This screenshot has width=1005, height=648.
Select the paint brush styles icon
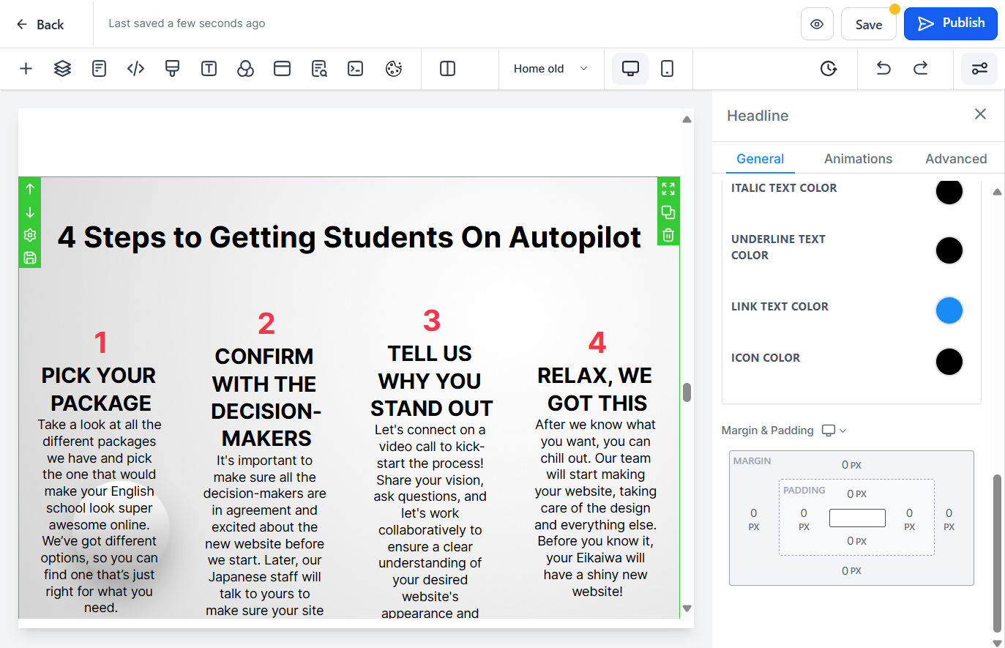[x=173, y=69]
